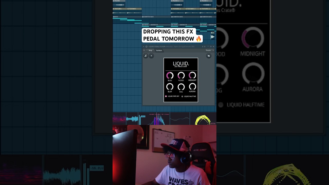Maximize the Liquid Pedal plugin window

(211, 47)
